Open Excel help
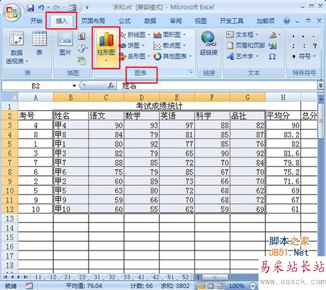The height and width of the screenshot is (290, 326). tap(287, 21)
